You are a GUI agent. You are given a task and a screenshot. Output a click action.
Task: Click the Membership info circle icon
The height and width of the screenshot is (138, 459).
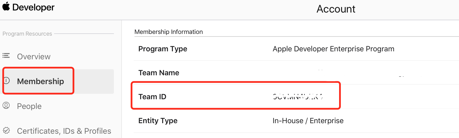pyautogui.click(x=7, y=80)
